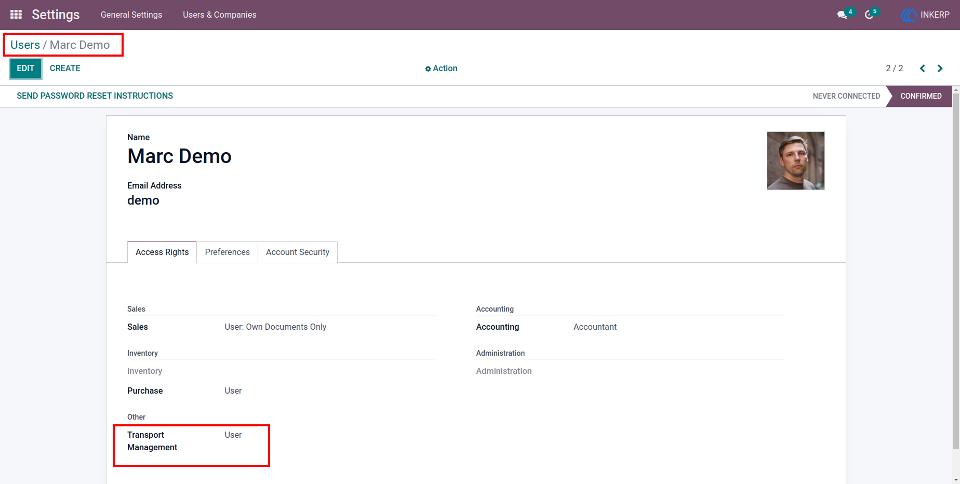Click the 'Transport Management' field label
Screen dimensions: 960x484
152,441
